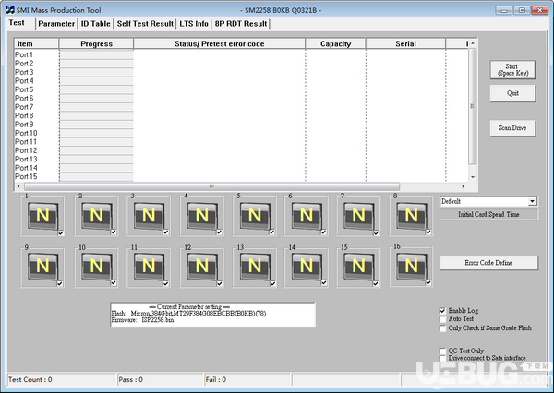Select the port 13 drive status icon
This screenshot has height=393, width=554.
click(255, 267)
